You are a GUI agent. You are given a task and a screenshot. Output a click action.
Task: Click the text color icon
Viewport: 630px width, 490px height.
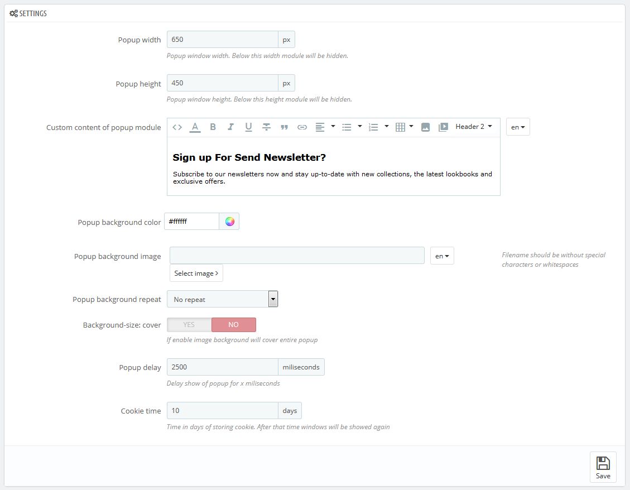195,127
